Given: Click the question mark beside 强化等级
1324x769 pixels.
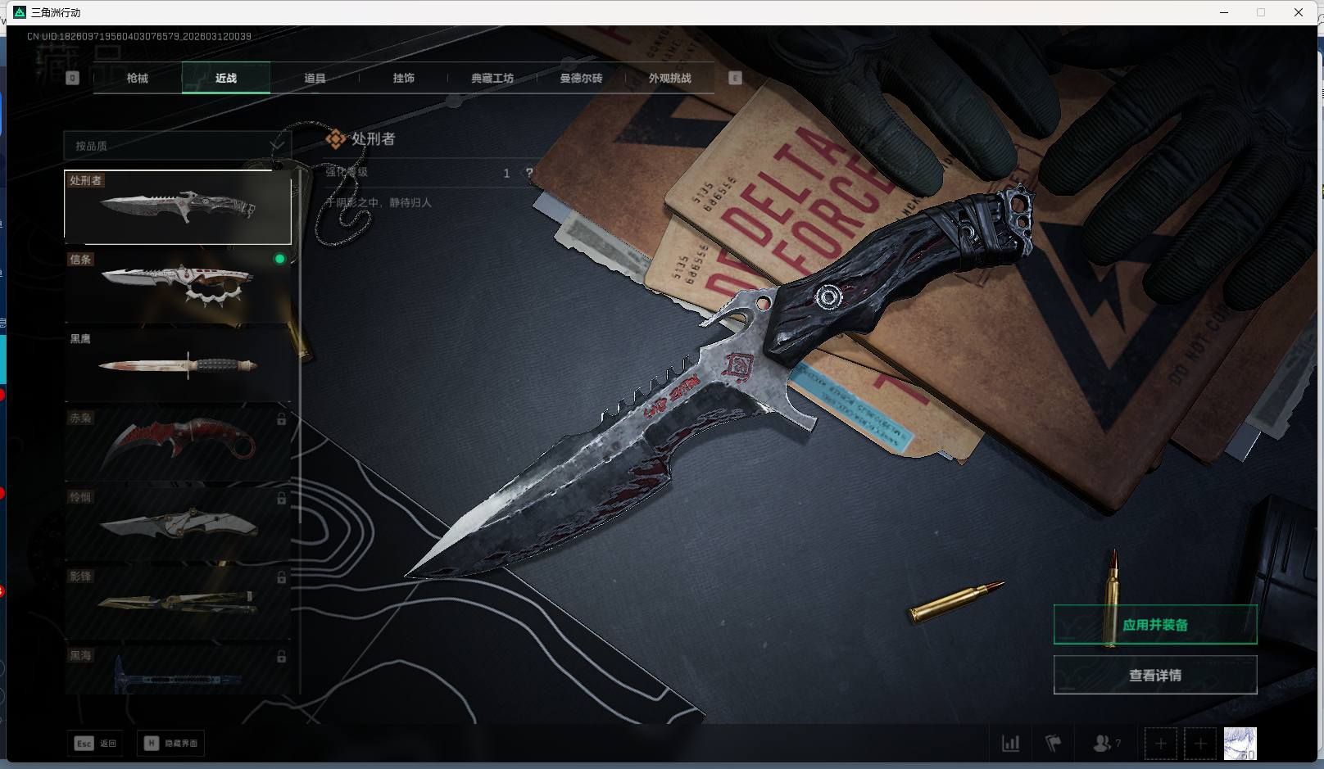Looking at the screenshot, I should coord(529,173).
